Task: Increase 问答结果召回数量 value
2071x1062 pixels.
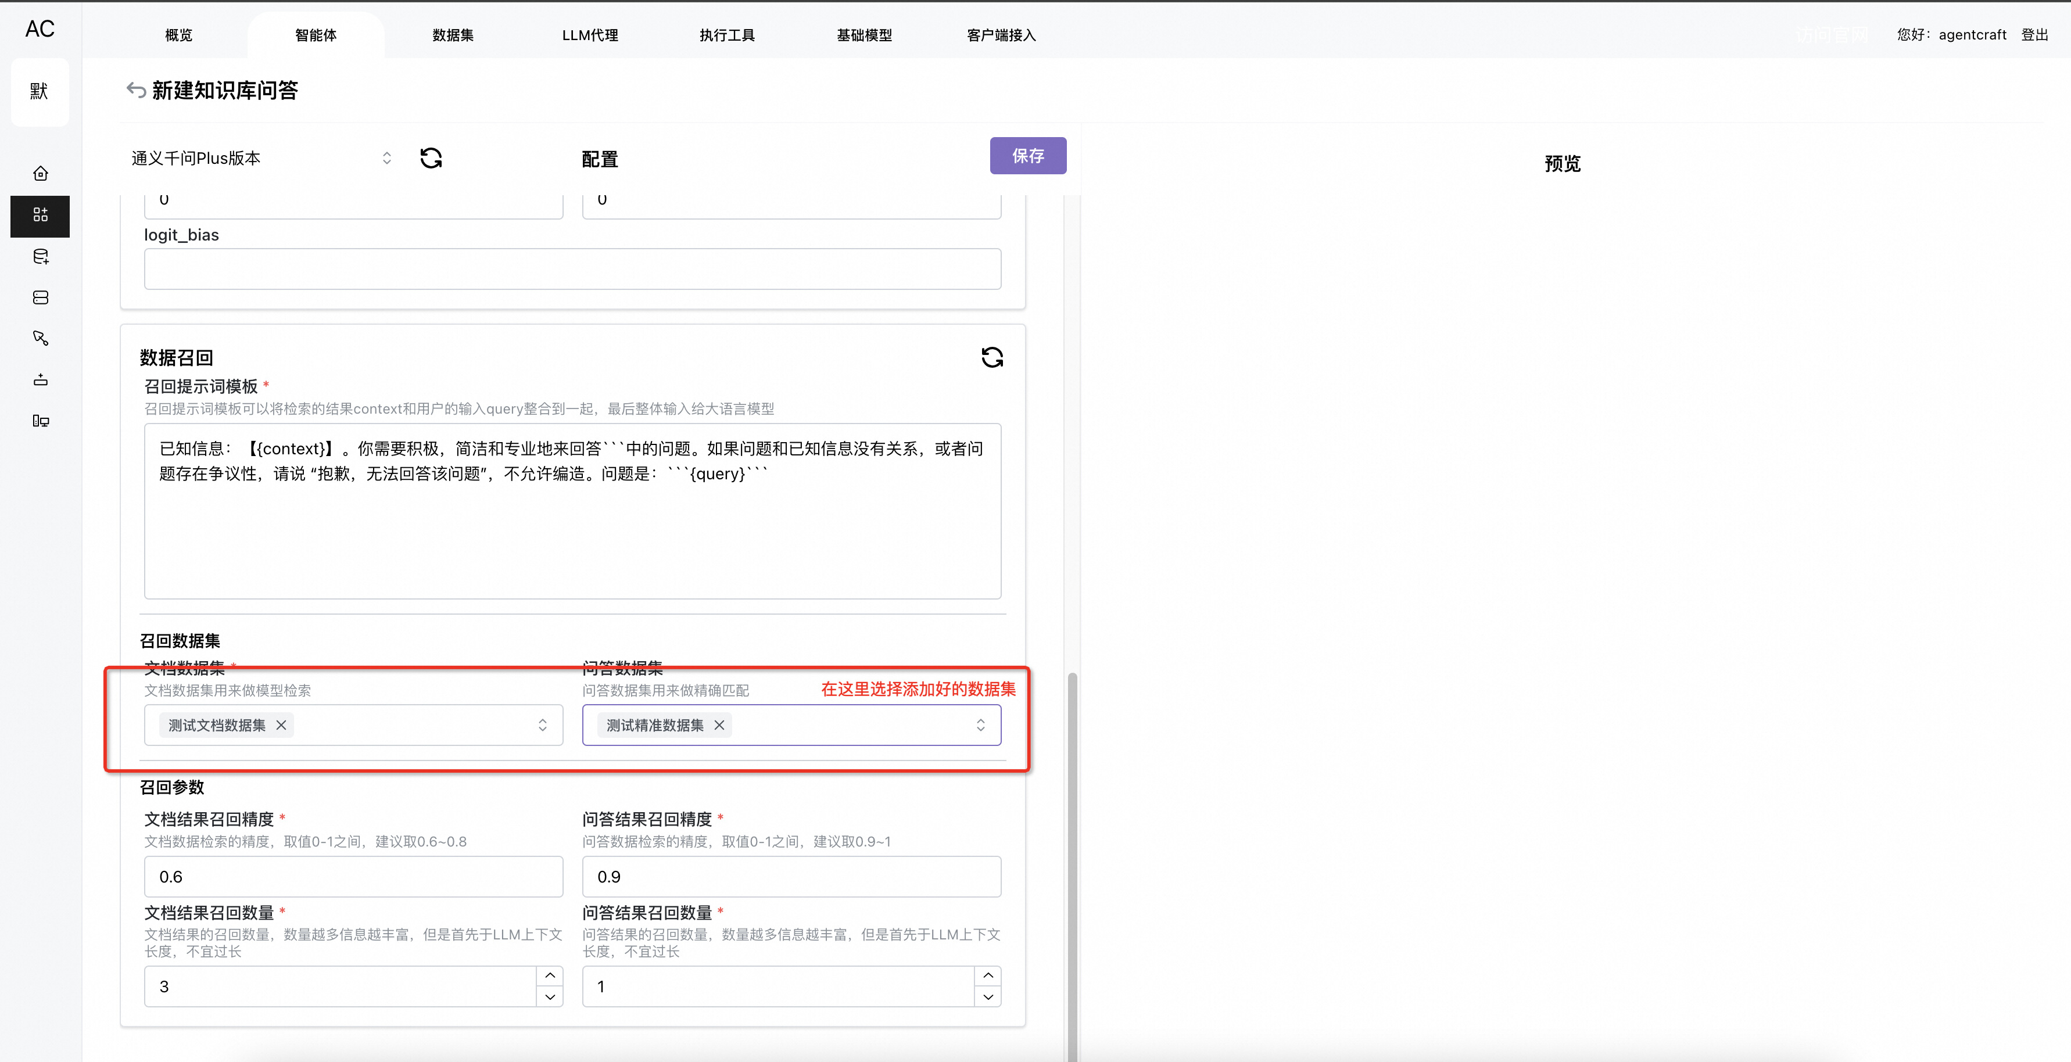Action: click(x=988, y=976)
